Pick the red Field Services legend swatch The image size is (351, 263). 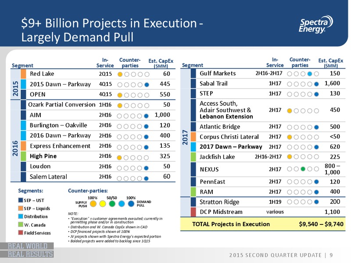[x=21, y=233]
